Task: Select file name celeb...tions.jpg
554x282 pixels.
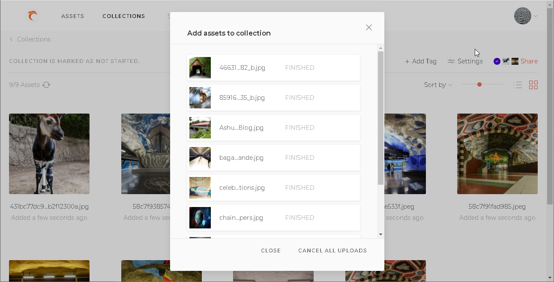Action: coord(242,188)
